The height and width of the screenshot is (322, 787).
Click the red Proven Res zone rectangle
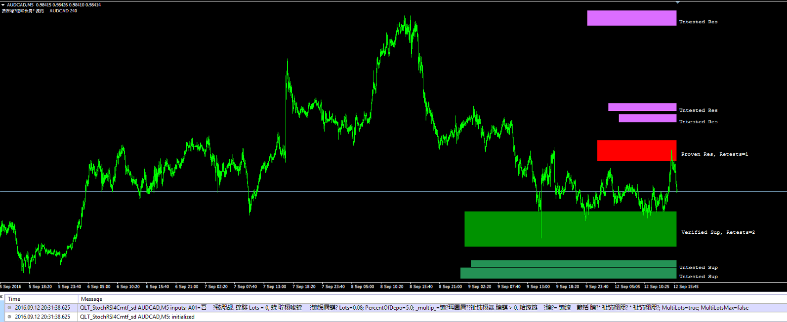(636, 150)
